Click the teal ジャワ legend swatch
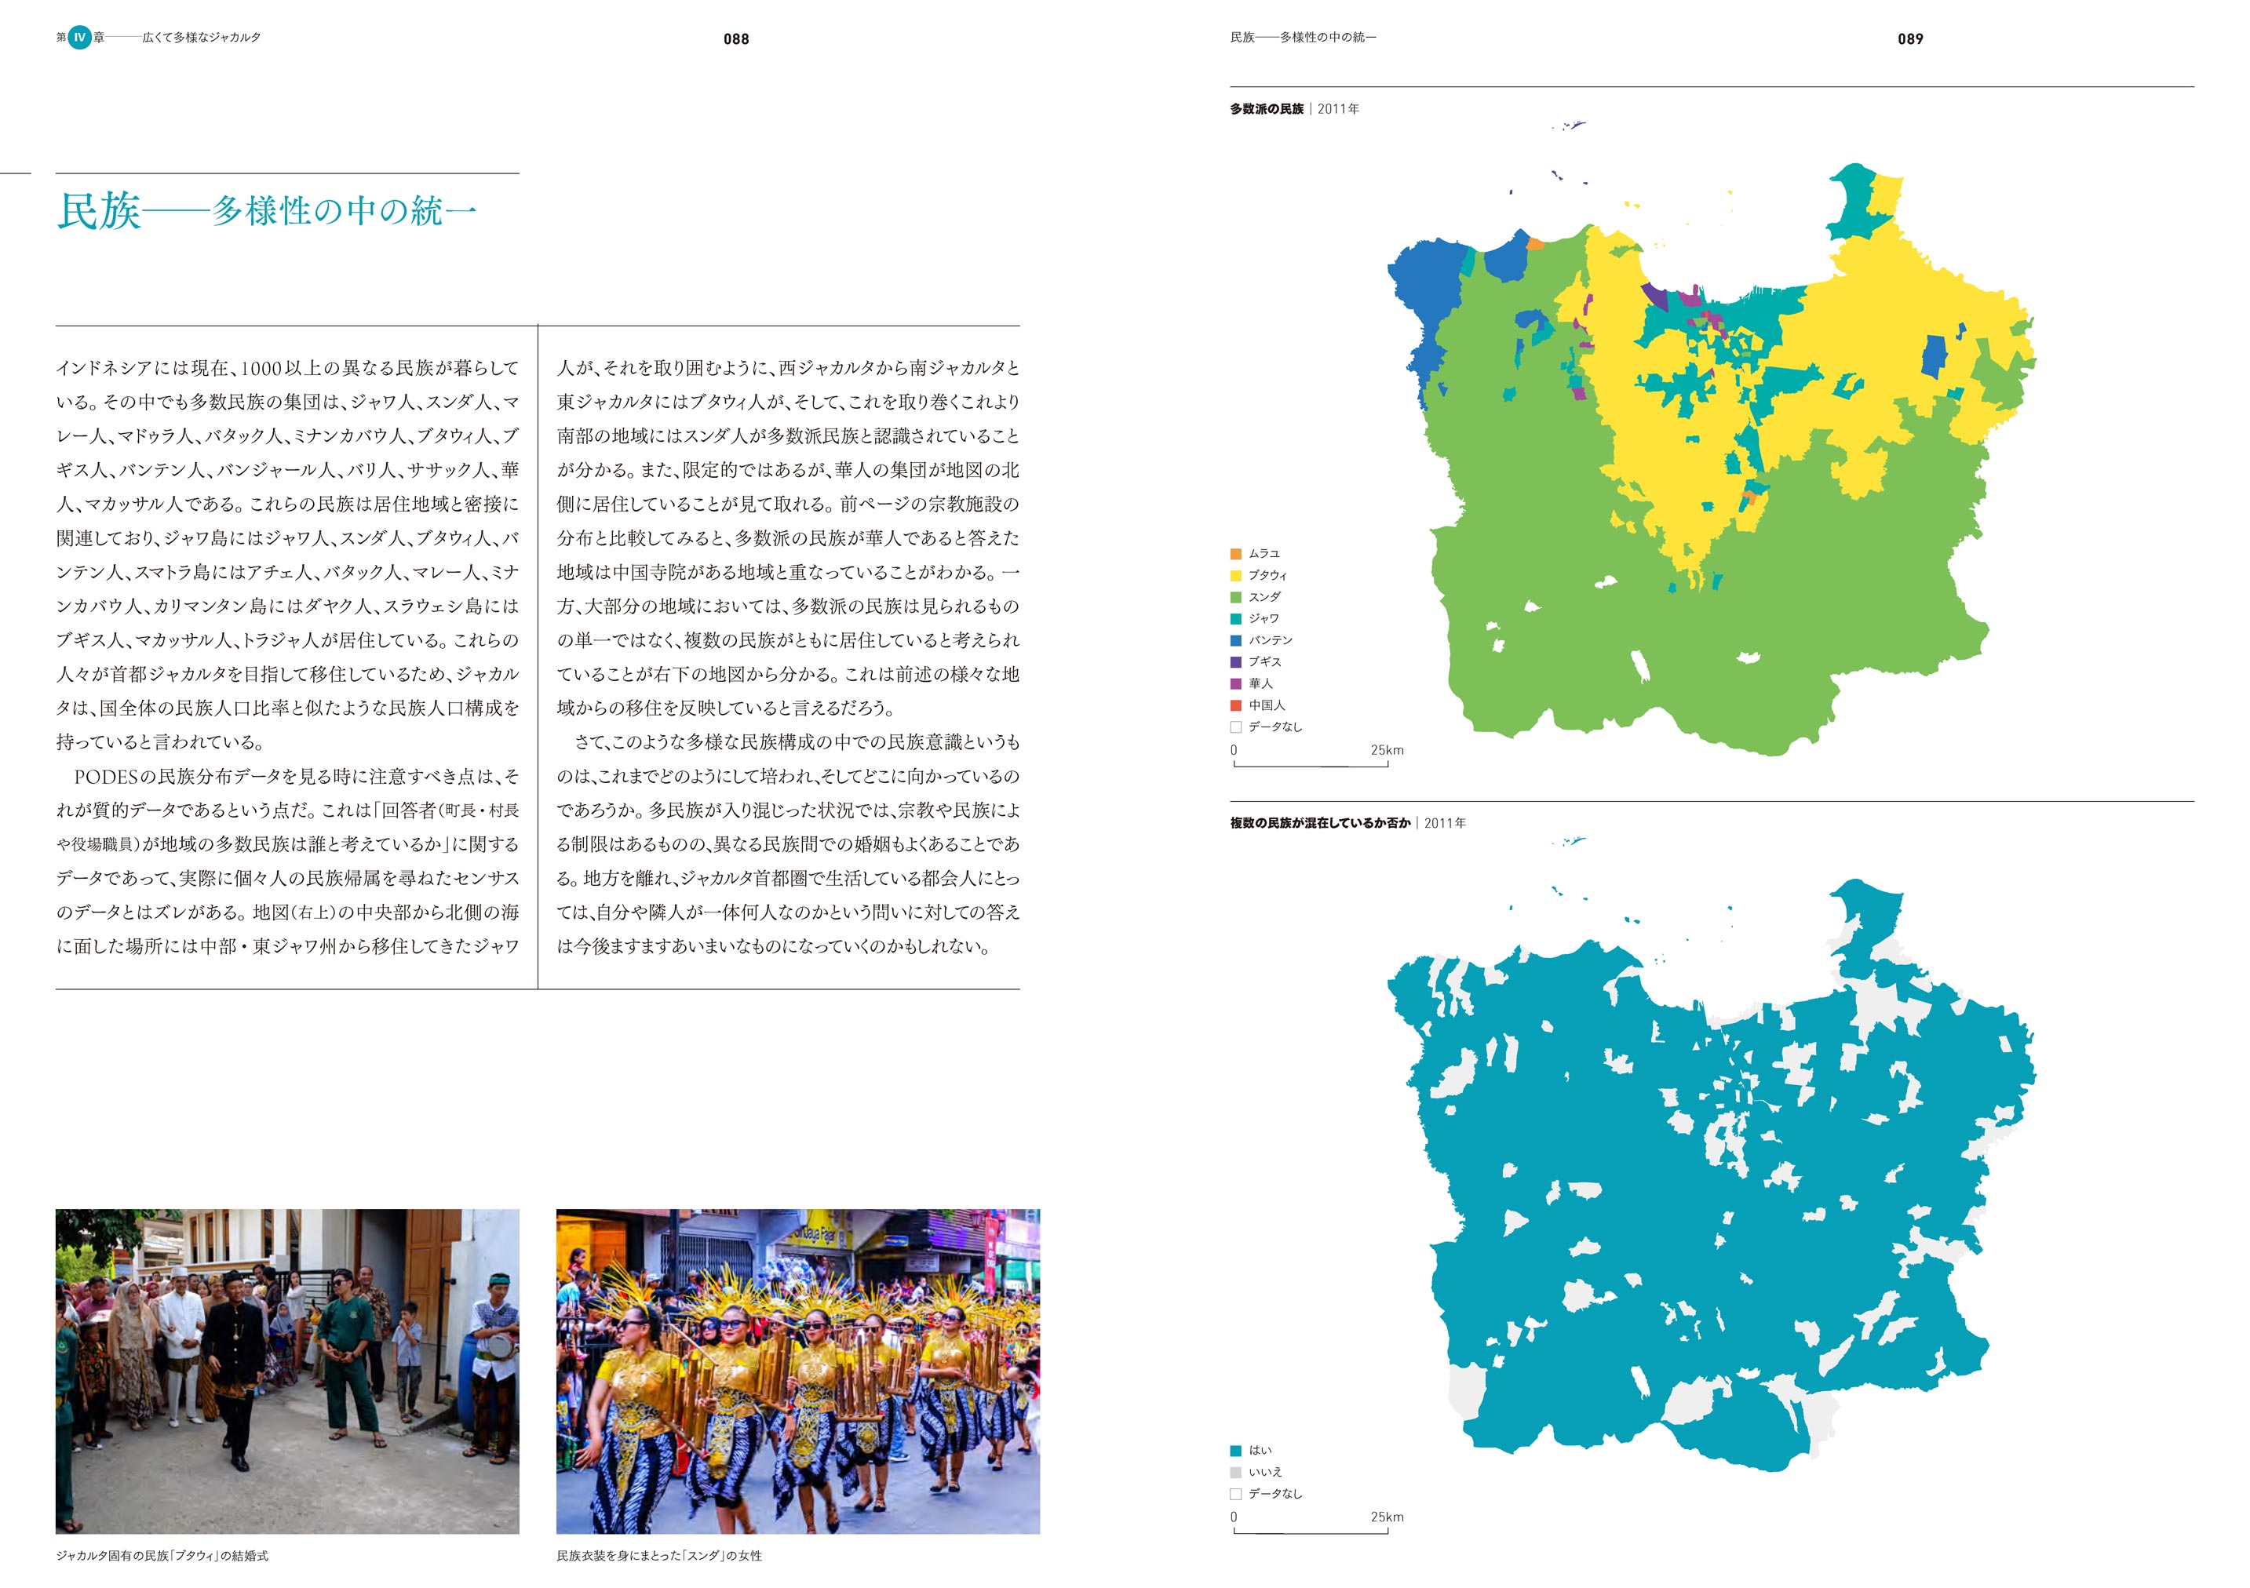This screenshot has height=1588, width=2250. pos(1236,618)
